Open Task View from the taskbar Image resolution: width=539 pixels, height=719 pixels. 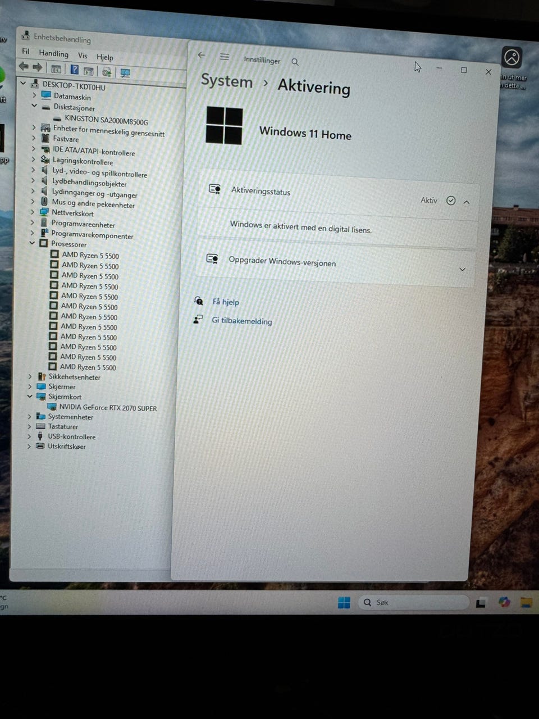(x=481, y=603)
